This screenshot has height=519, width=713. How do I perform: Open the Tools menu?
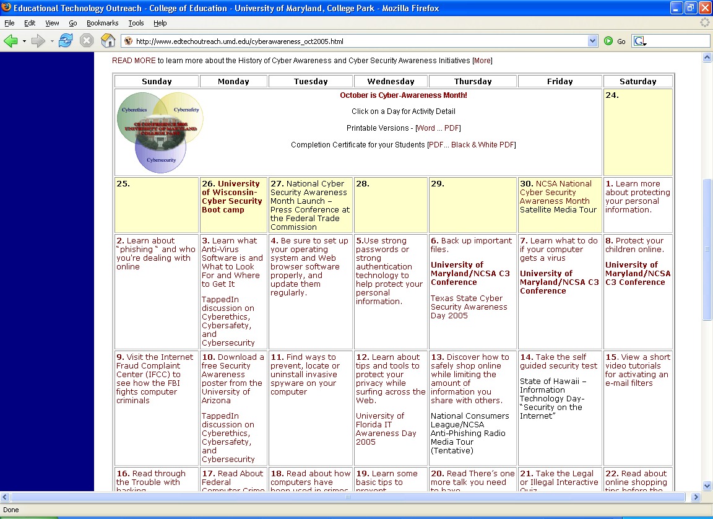(136, 23)
